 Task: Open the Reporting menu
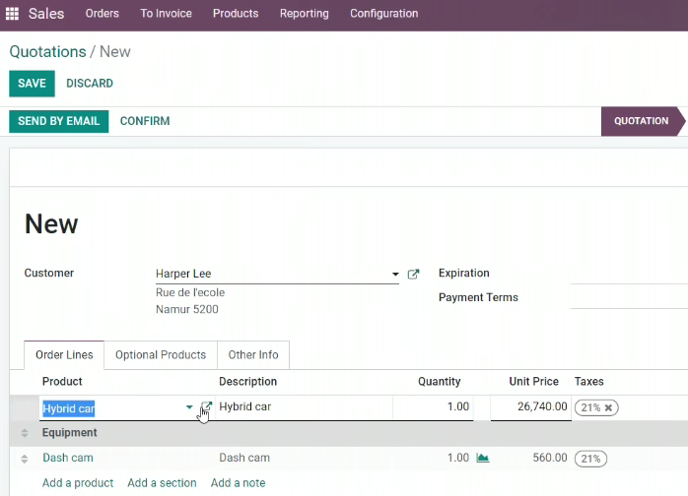304,14
